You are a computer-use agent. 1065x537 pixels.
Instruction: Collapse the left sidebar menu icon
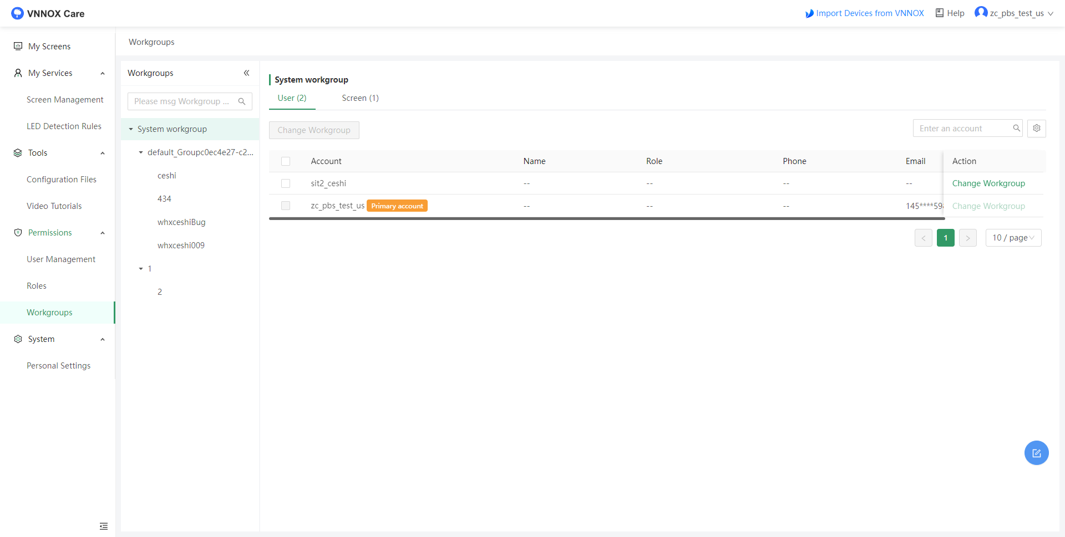tap(103, 526)
